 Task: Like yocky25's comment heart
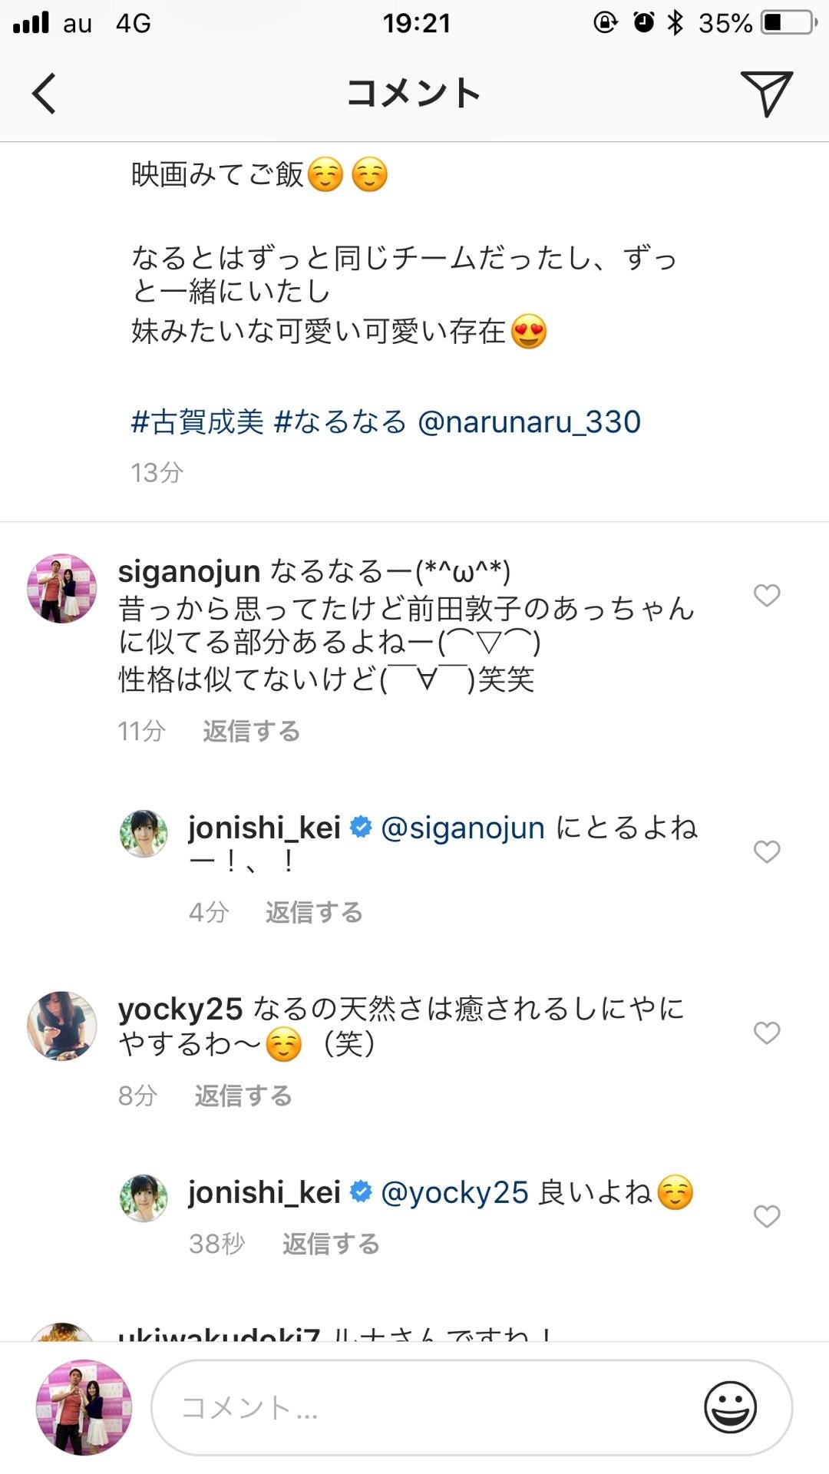coord(766,1033)
